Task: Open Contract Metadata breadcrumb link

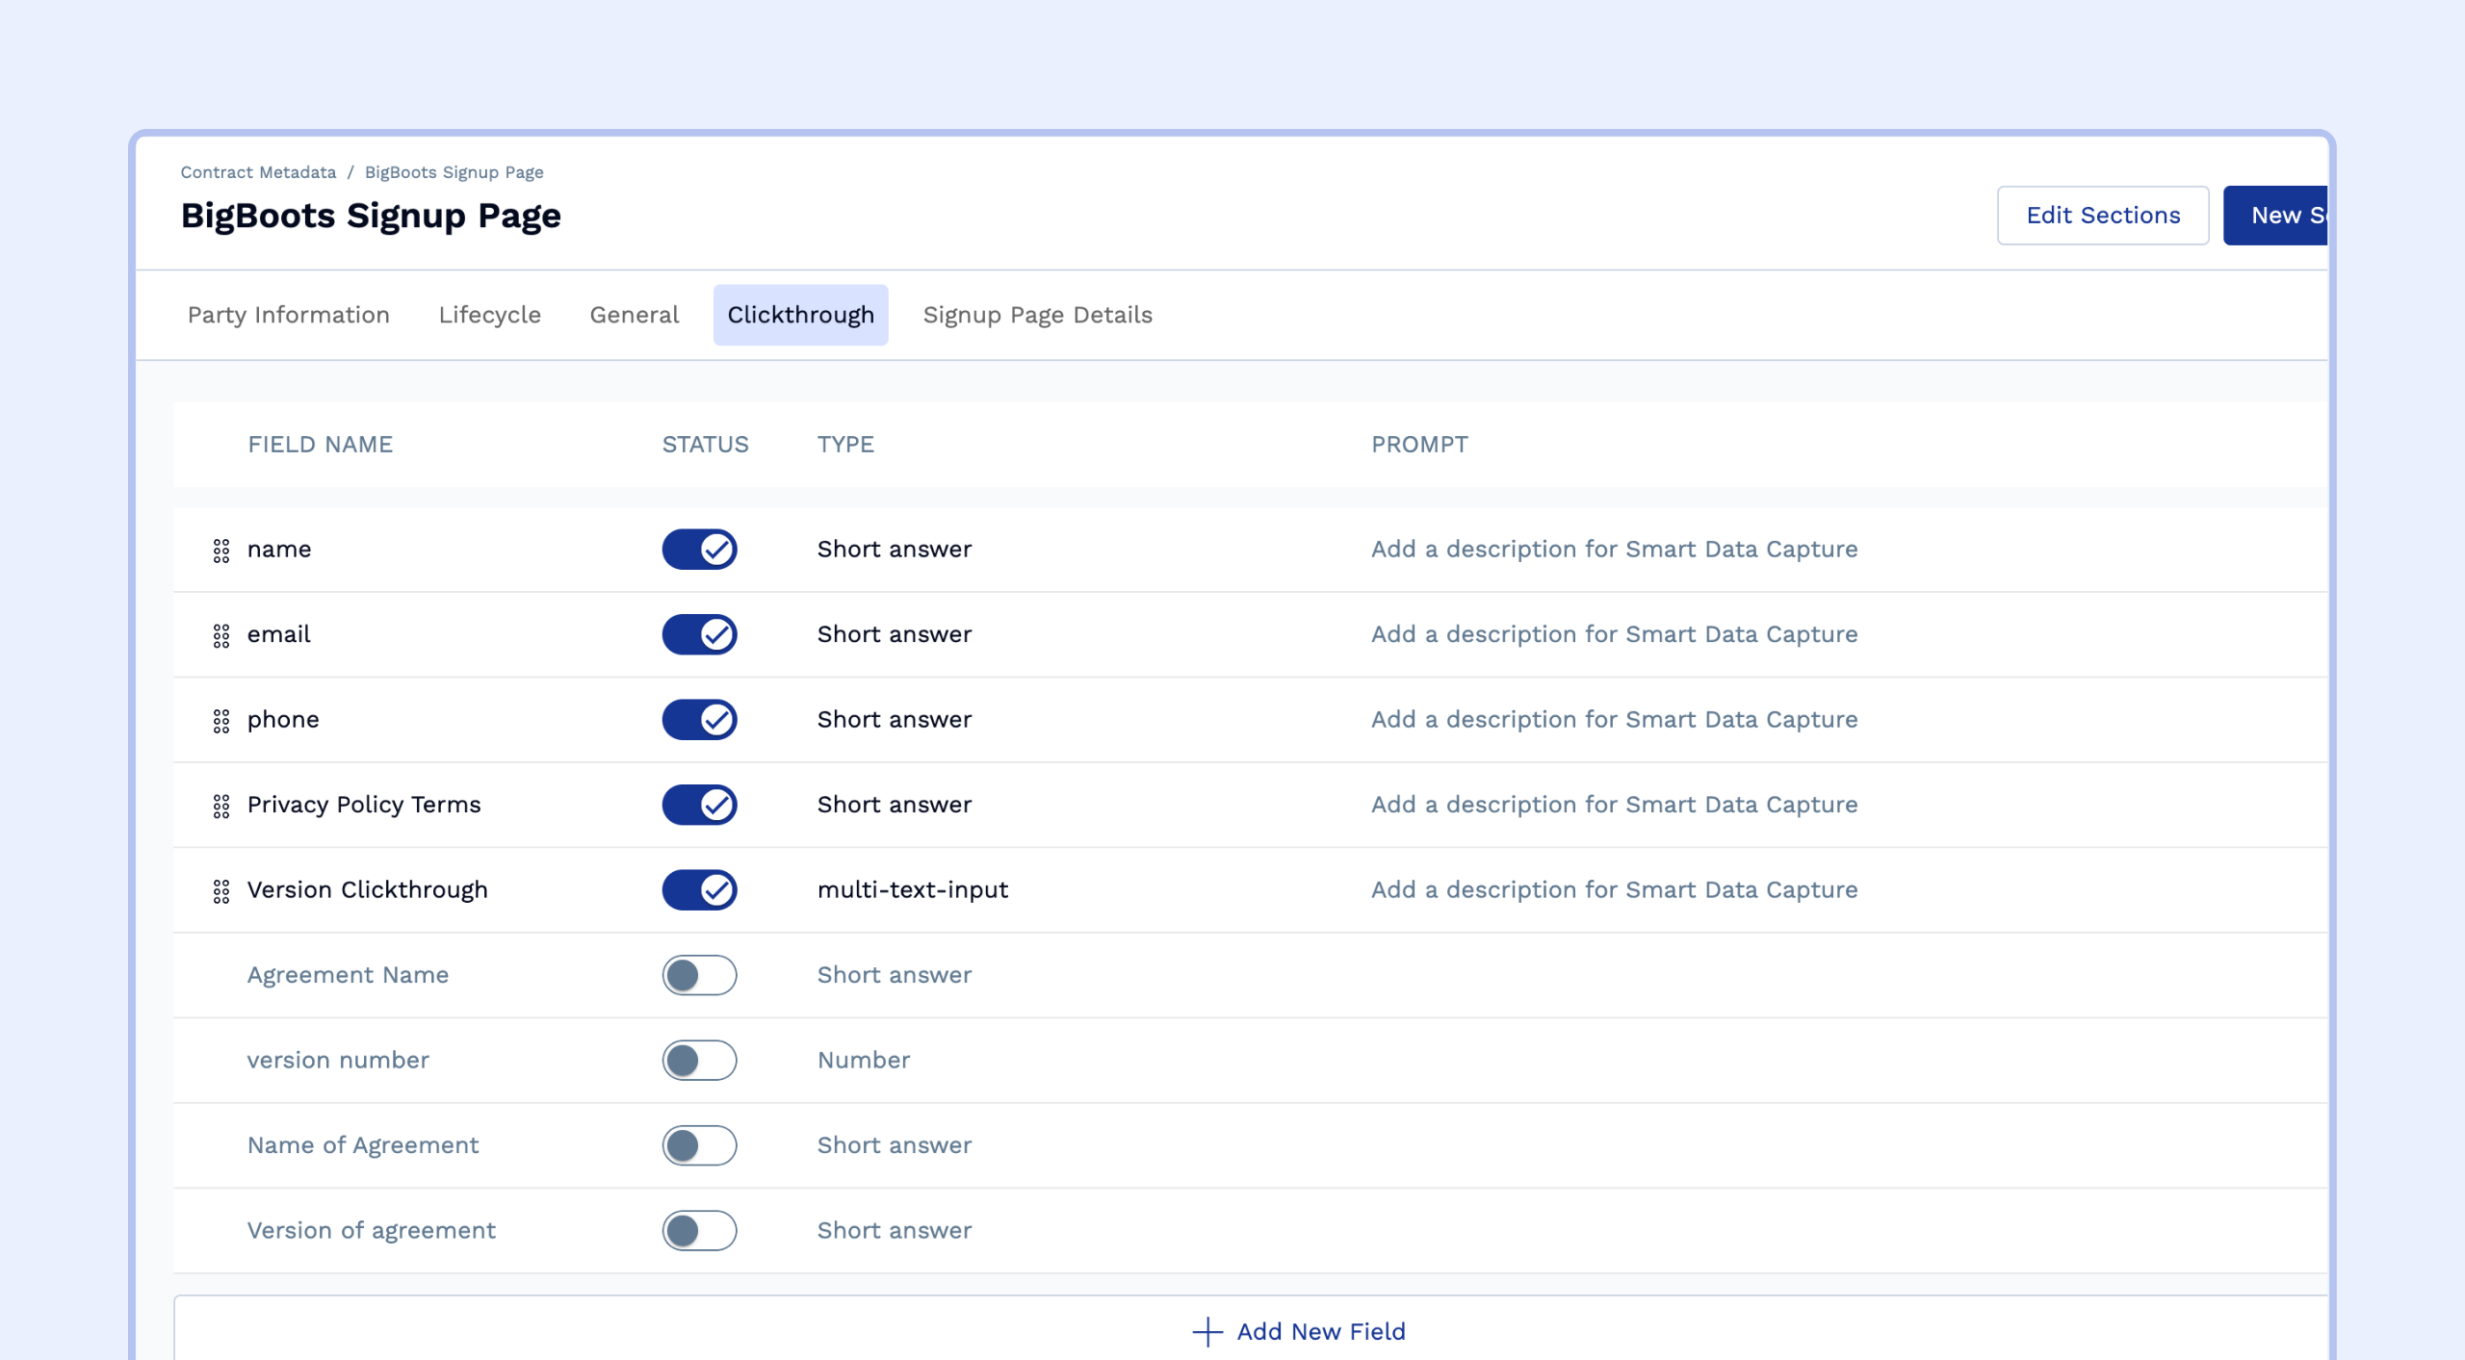Action: (x=258, y=172)
